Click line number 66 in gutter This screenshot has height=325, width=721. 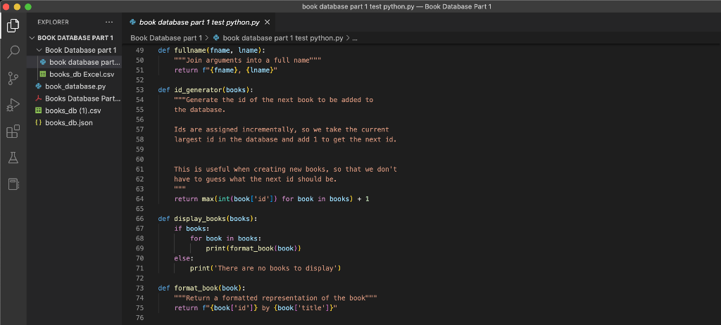pyautogui.click(x=140, y=219)
